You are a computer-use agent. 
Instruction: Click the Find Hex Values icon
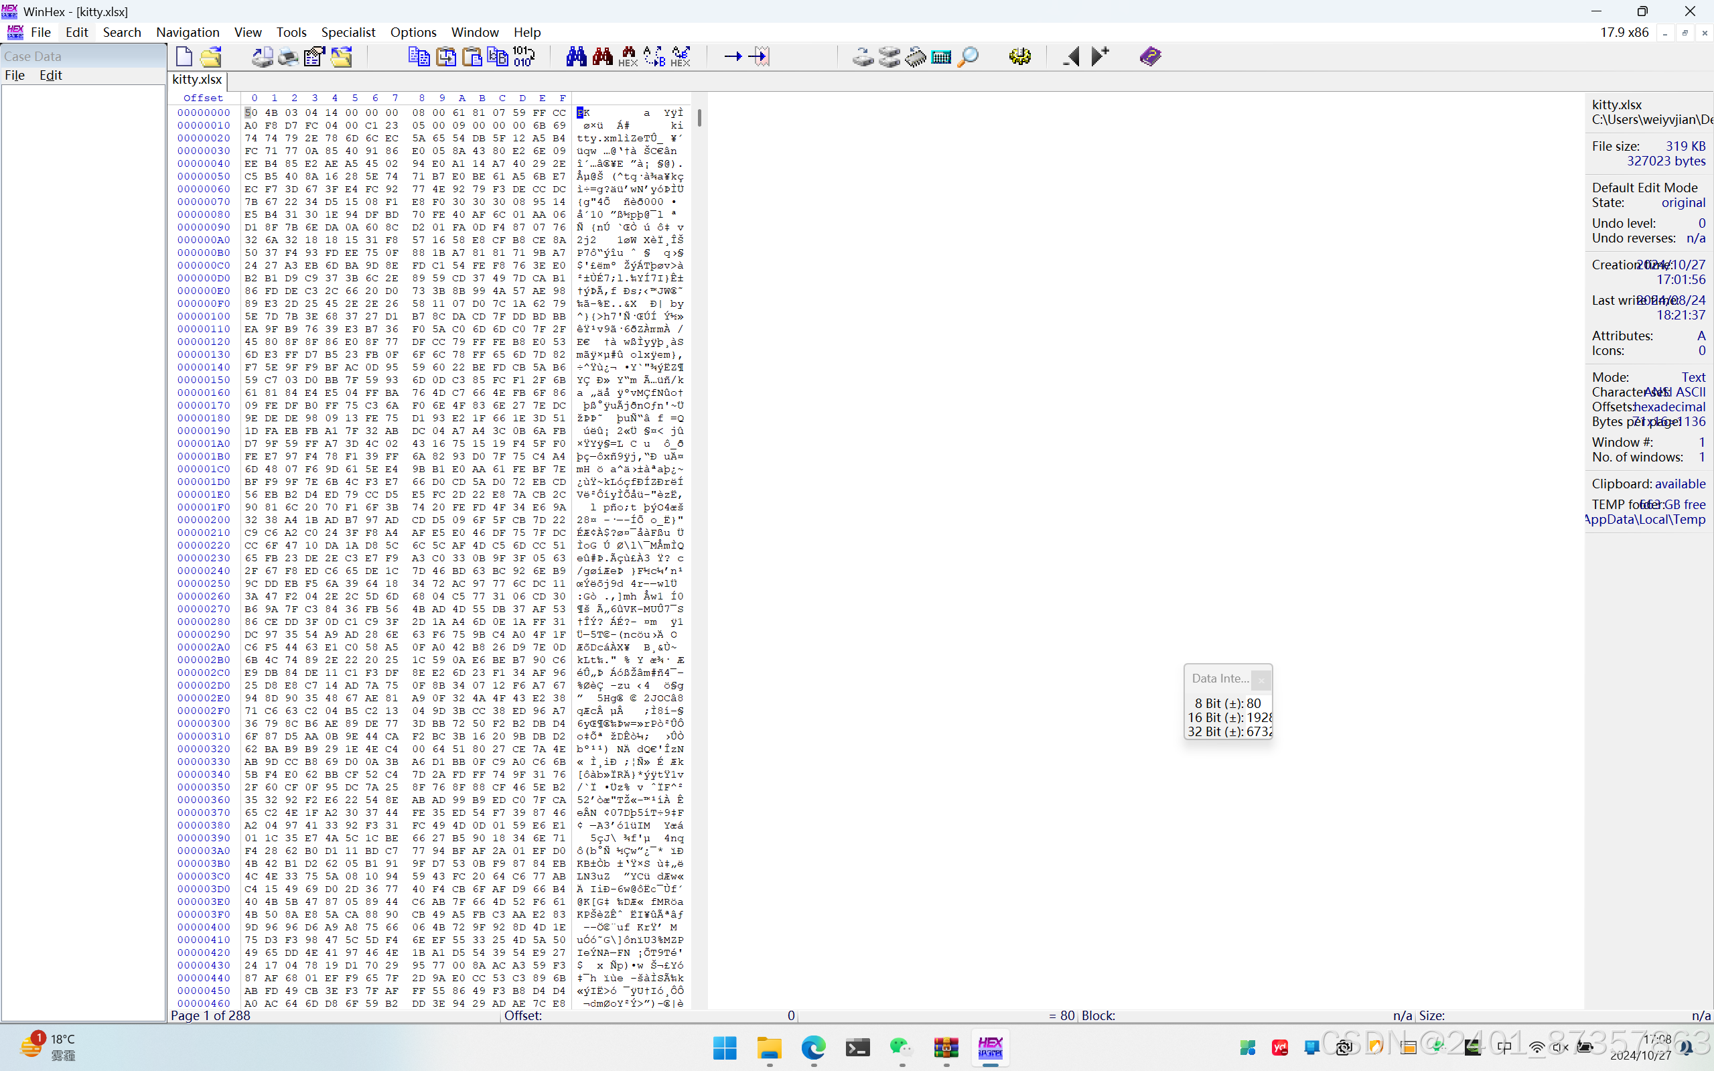click(x=628, y=57)
